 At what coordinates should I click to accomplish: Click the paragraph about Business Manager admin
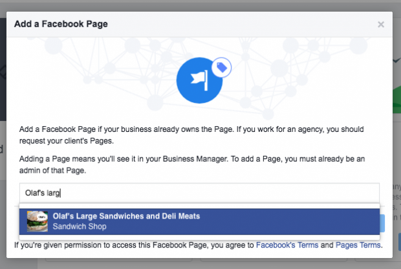pos(192,165)
